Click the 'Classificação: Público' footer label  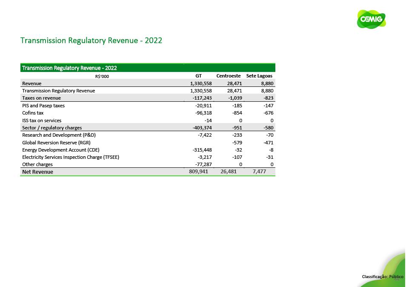click(x=382, y=277)
